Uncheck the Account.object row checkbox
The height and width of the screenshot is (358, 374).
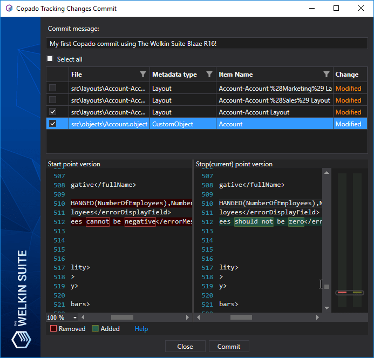tap(52, 124)
